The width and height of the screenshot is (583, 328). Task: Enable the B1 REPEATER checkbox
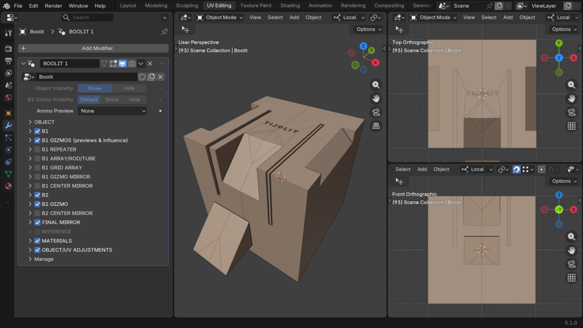point(37,150)
